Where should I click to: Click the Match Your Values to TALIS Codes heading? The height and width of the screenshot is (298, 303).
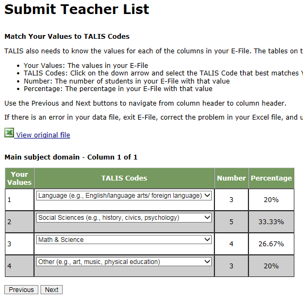(x=67, y=37)
